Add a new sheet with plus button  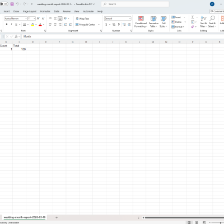(x=57, y=217)
